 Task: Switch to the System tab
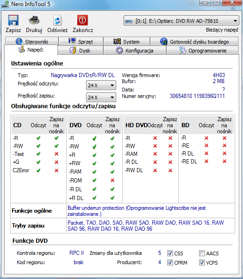coord(127,41)
